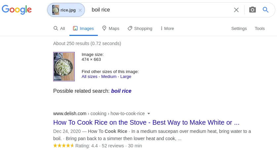Click the Google logo
Screen dimensions: 277x150
pyautogui.click(x=17, y=10)
